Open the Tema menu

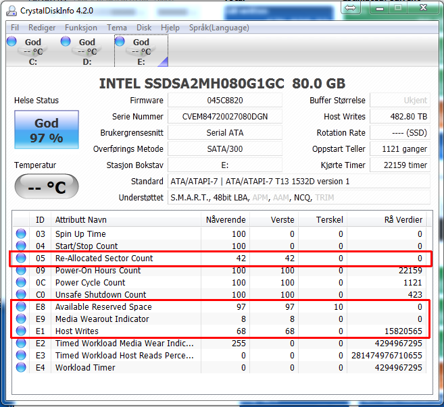[x=117, y=28]
